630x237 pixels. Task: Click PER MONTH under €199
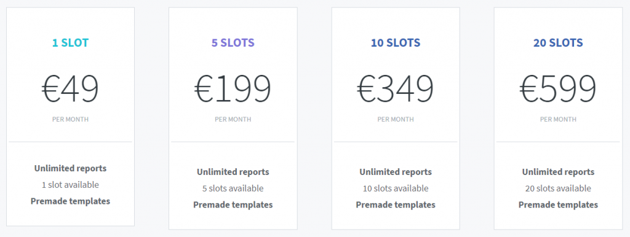click(233, 120)
